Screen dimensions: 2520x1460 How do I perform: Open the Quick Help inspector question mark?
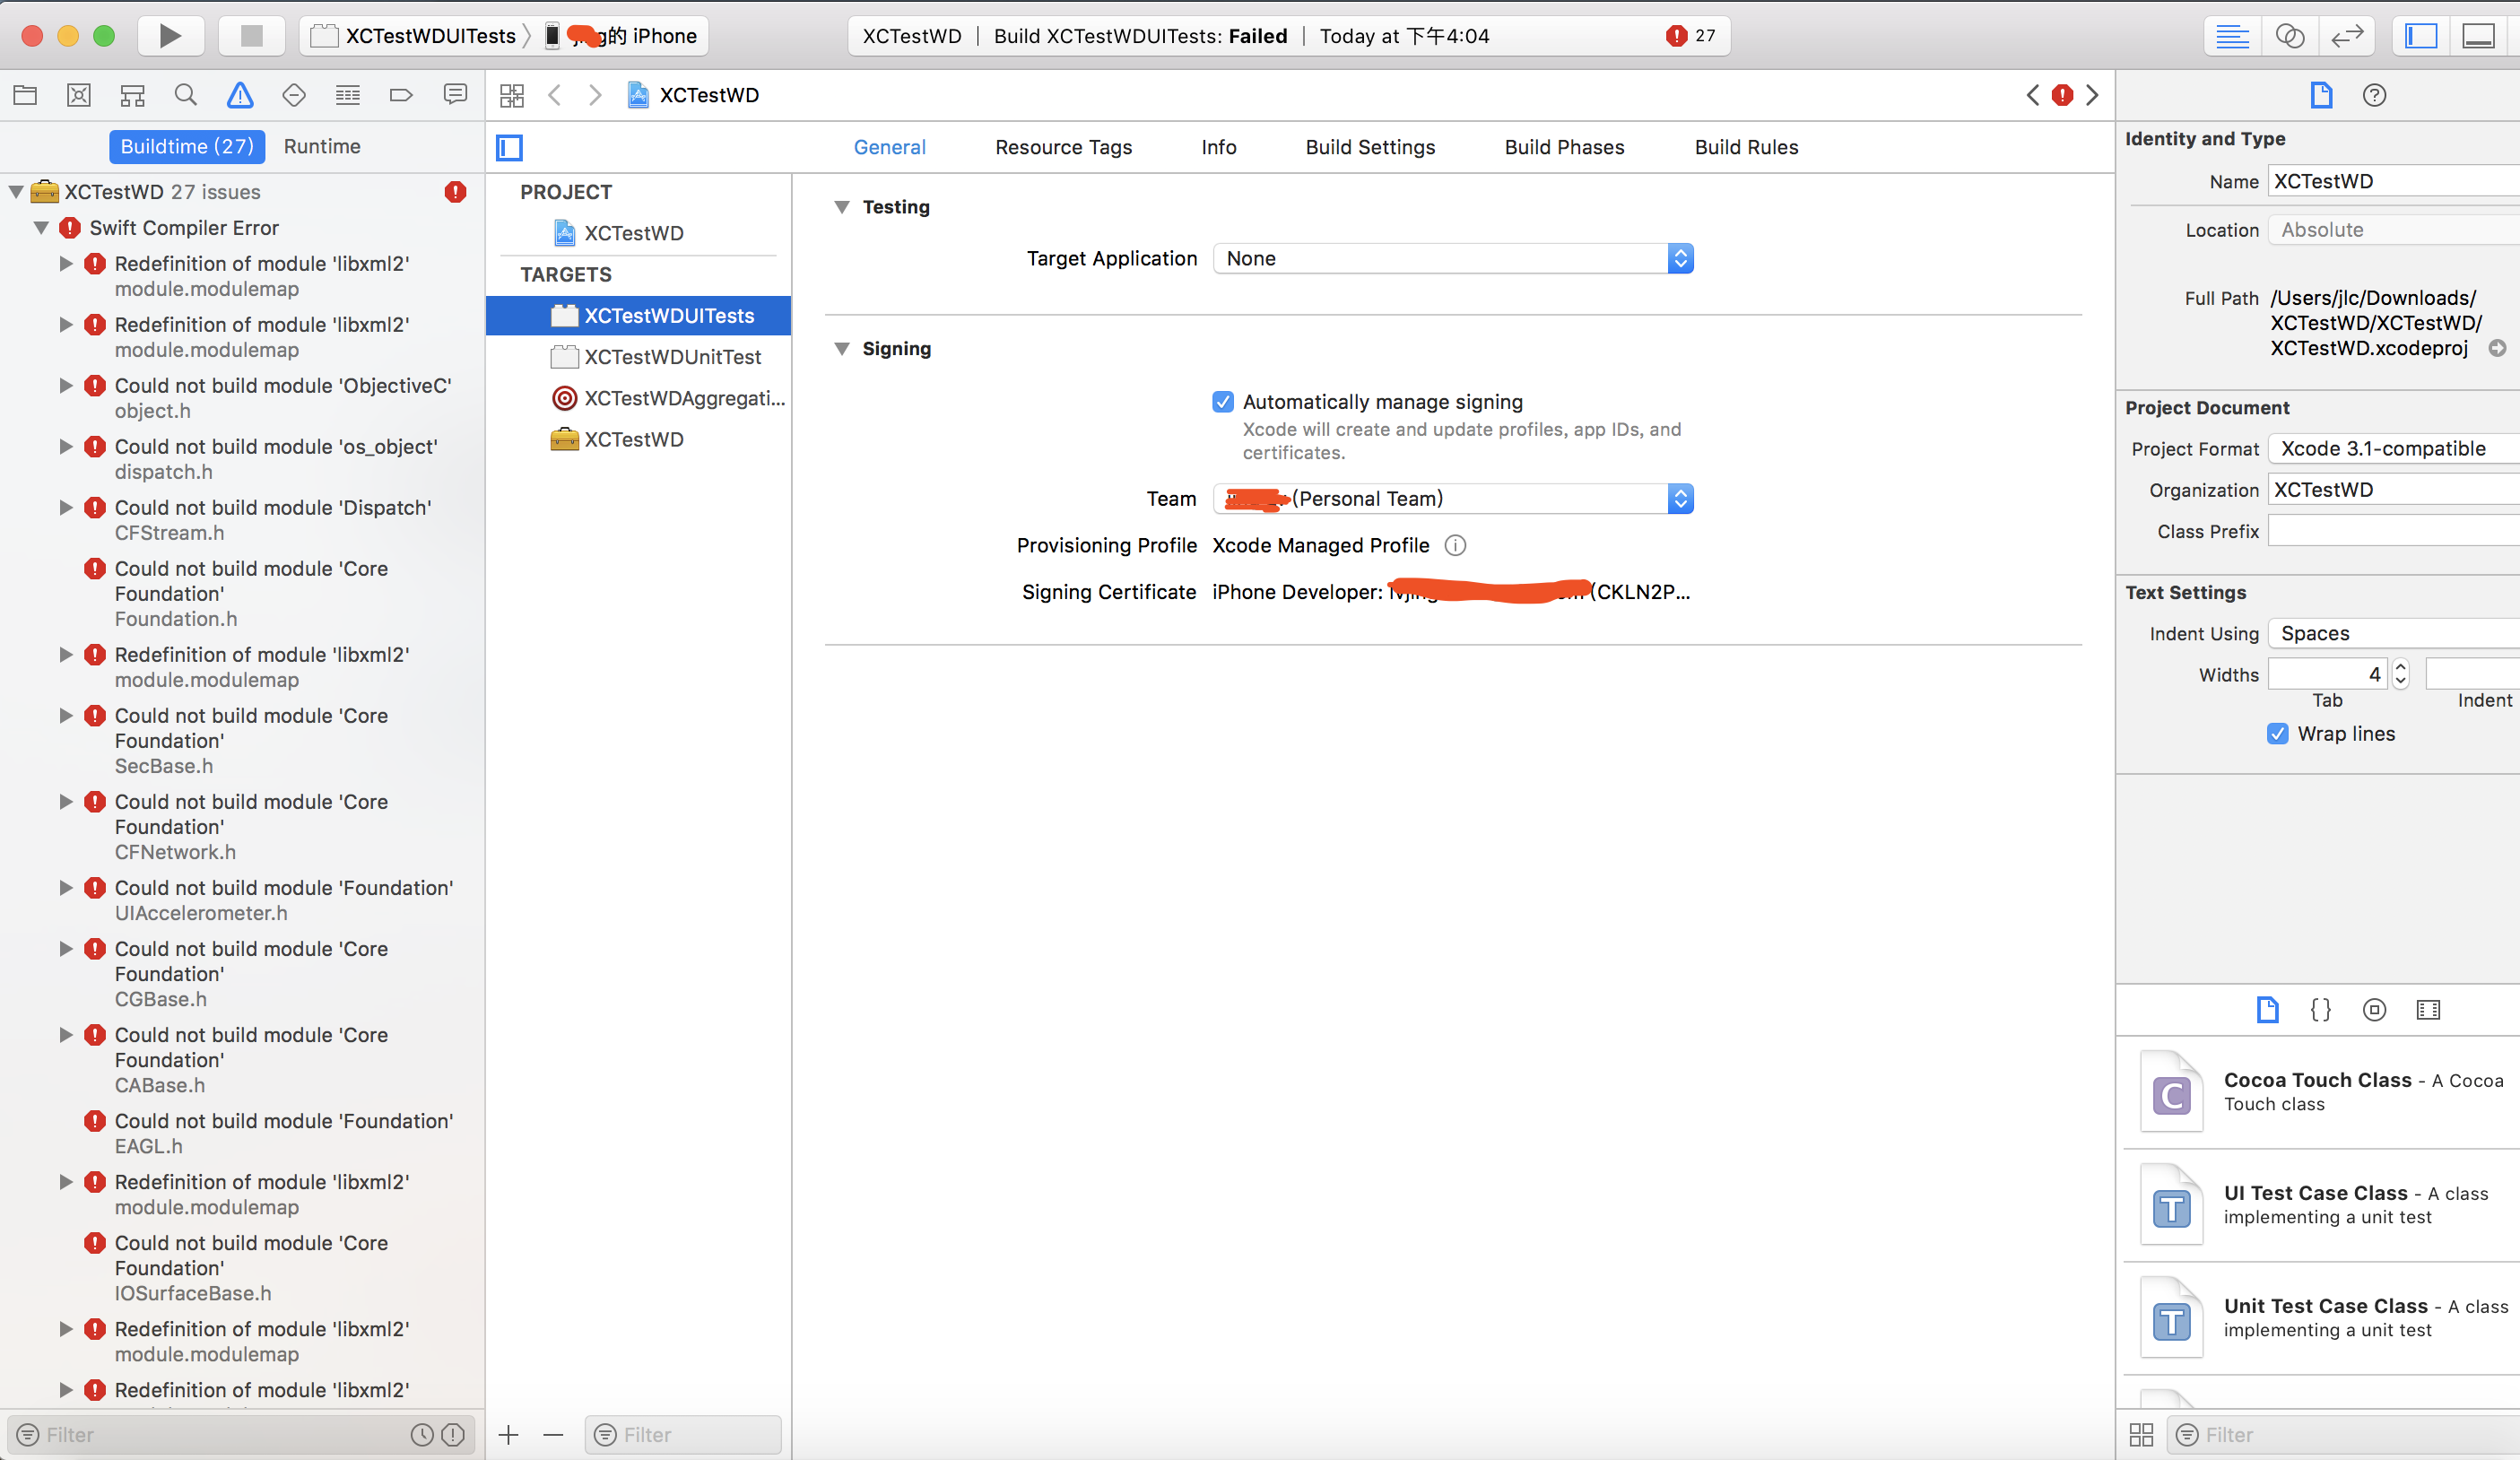(2375, 95)
